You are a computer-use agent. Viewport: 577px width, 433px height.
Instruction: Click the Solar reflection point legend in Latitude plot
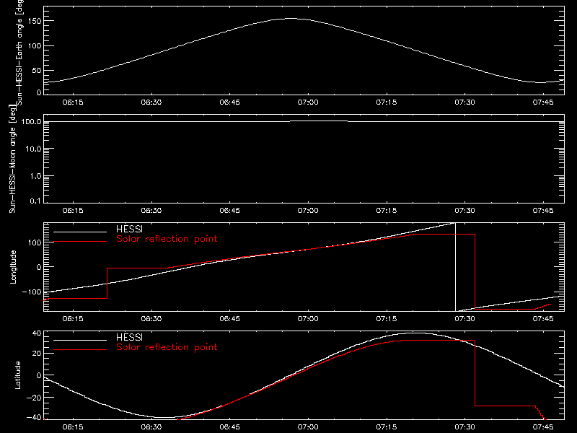(x=167, y=347)
